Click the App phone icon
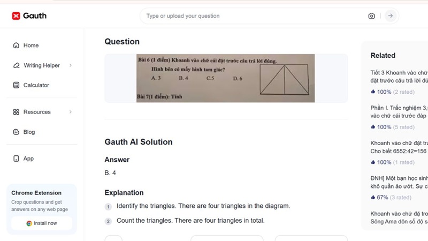 [x=16, y=159]
